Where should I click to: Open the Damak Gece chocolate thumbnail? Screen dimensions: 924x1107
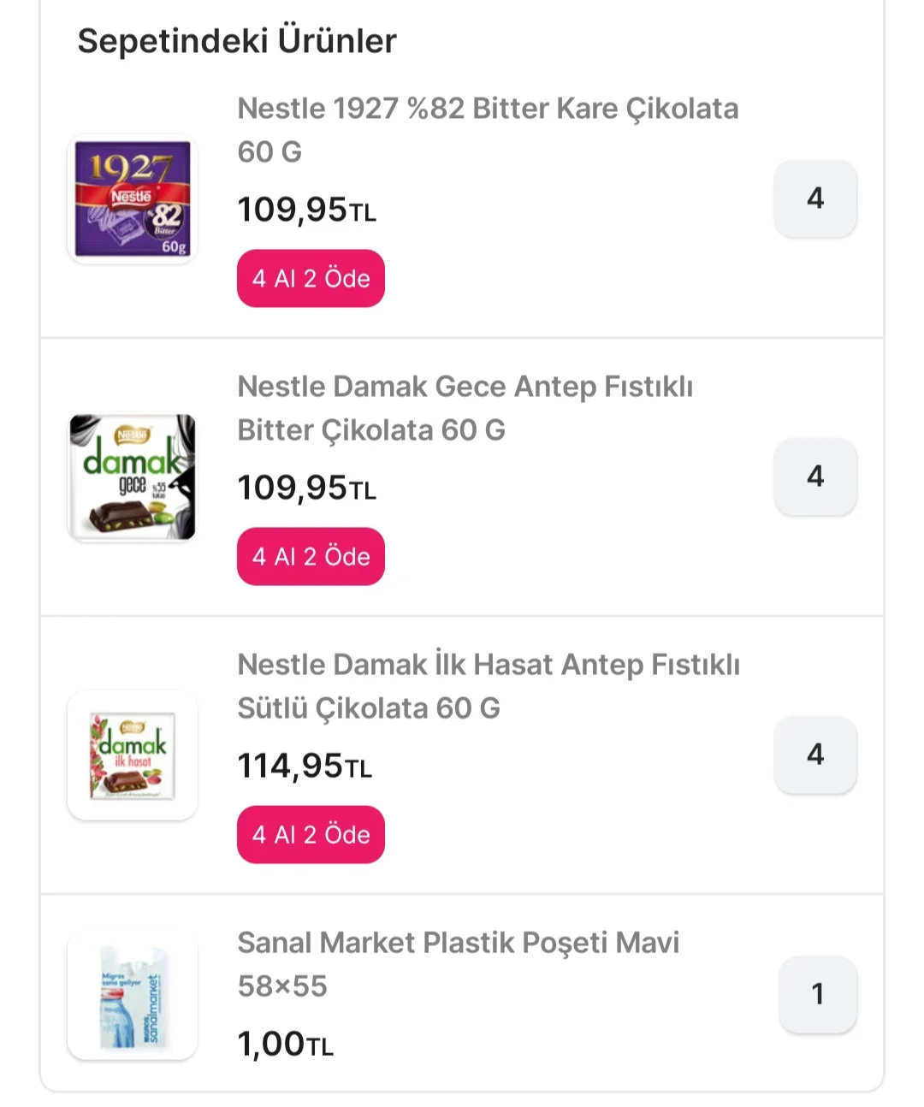[x=133, y=477]
